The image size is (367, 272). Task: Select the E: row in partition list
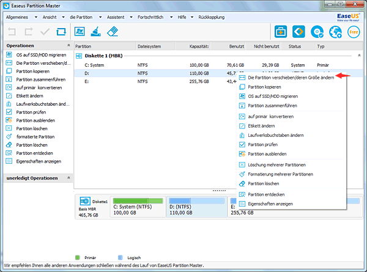[155, 81]
